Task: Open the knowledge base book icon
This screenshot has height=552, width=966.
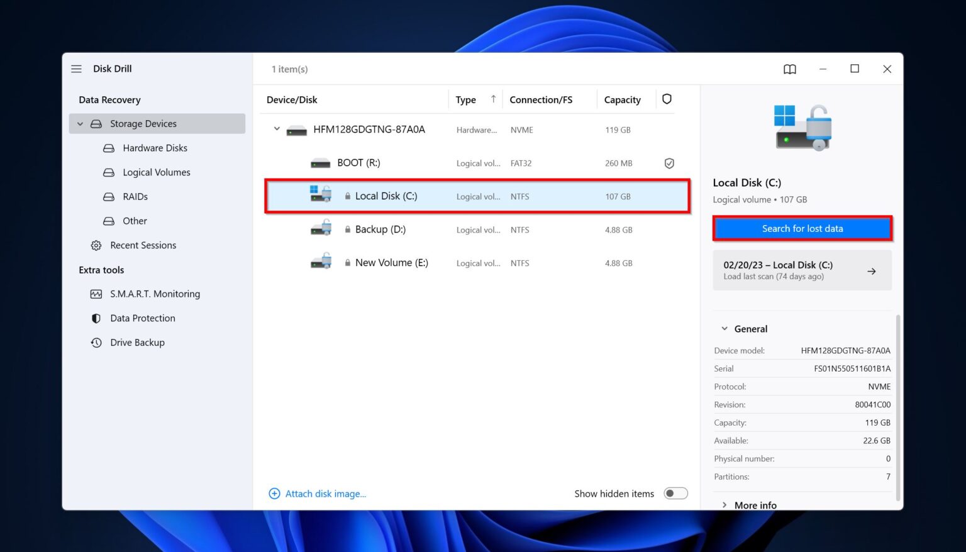Action: coord(790,69)
